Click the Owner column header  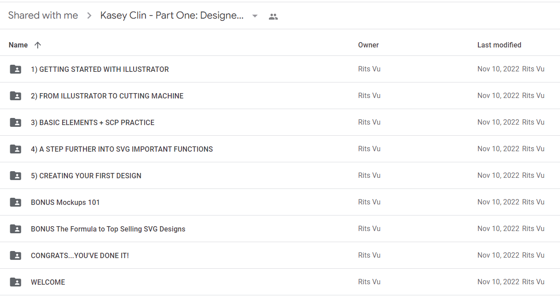368,45
